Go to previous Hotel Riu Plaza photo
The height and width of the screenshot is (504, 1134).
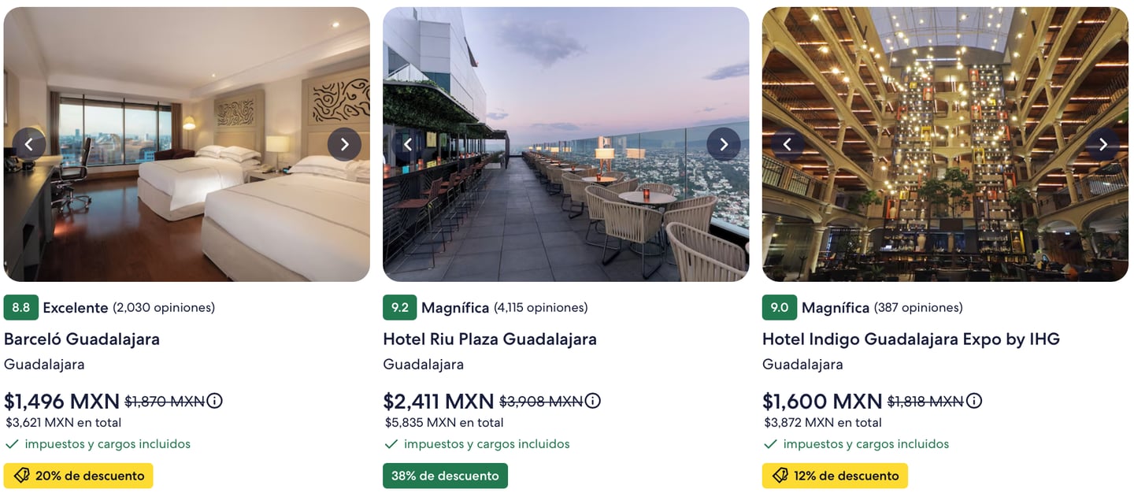[408, 144]
